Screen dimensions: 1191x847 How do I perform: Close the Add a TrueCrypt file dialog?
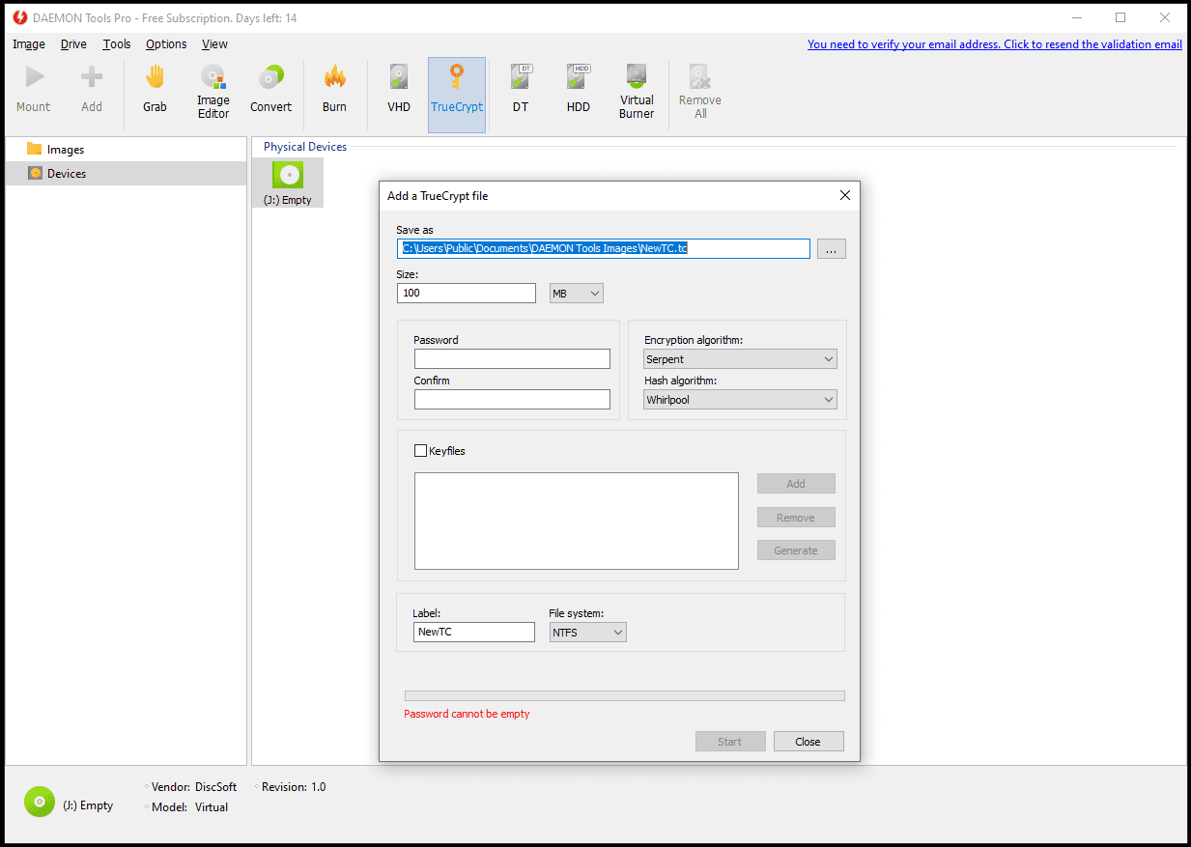845,195
